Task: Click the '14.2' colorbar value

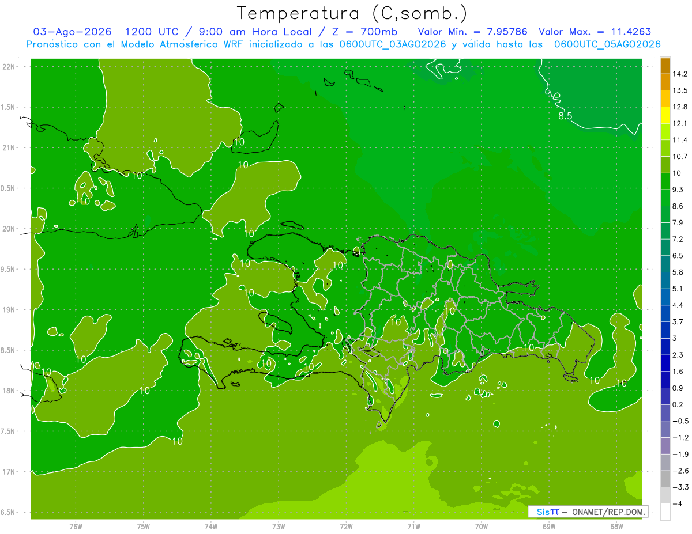Action: pyautogui.click(x=680, y=74)
